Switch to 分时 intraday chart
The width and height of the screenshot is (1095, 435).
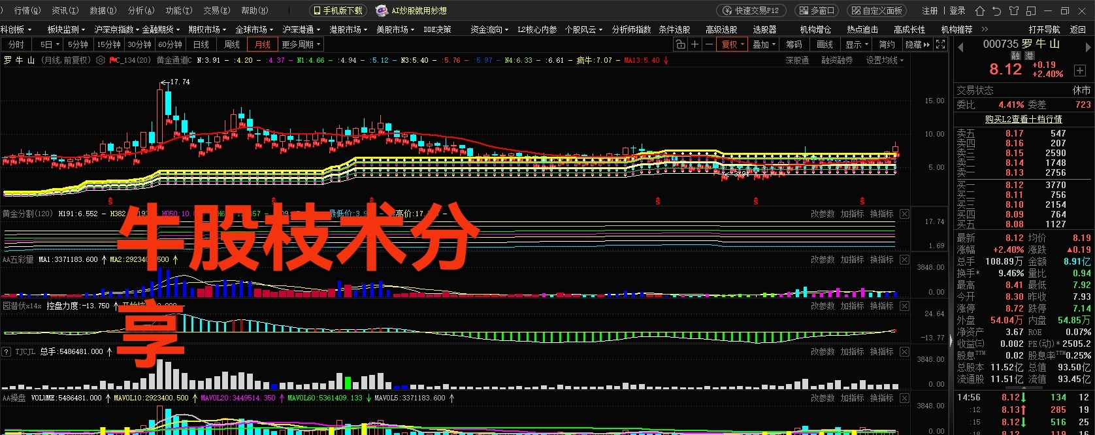point(16,44)
